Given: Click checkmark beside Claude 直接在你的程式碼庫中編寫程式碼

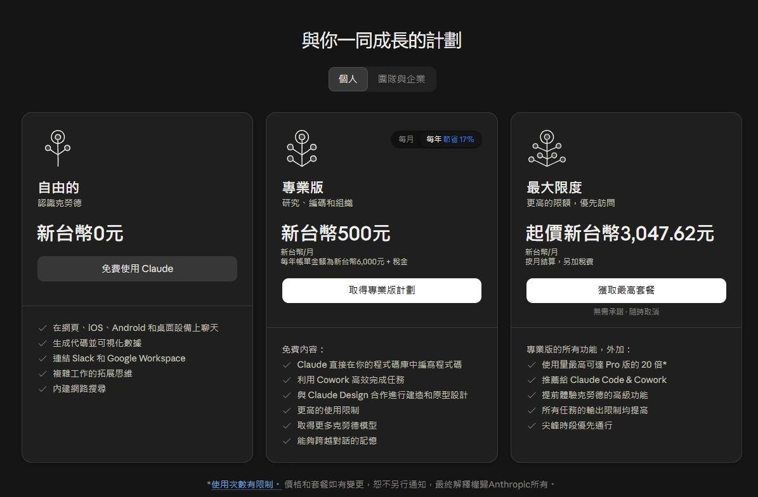Looking at the screenshot, I should click(287, 365).
